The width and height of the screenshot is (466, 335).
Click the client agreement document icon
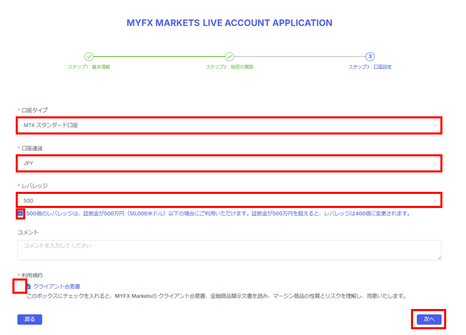click(29, 286)
